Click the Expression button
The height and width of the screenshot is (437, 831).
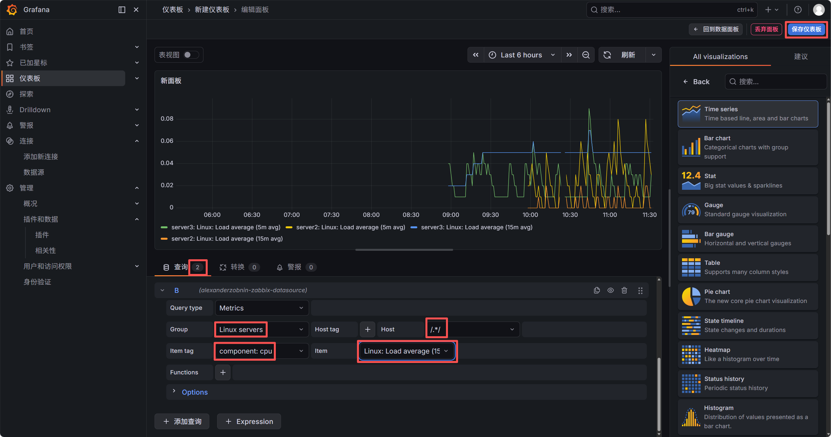(249, 421)
